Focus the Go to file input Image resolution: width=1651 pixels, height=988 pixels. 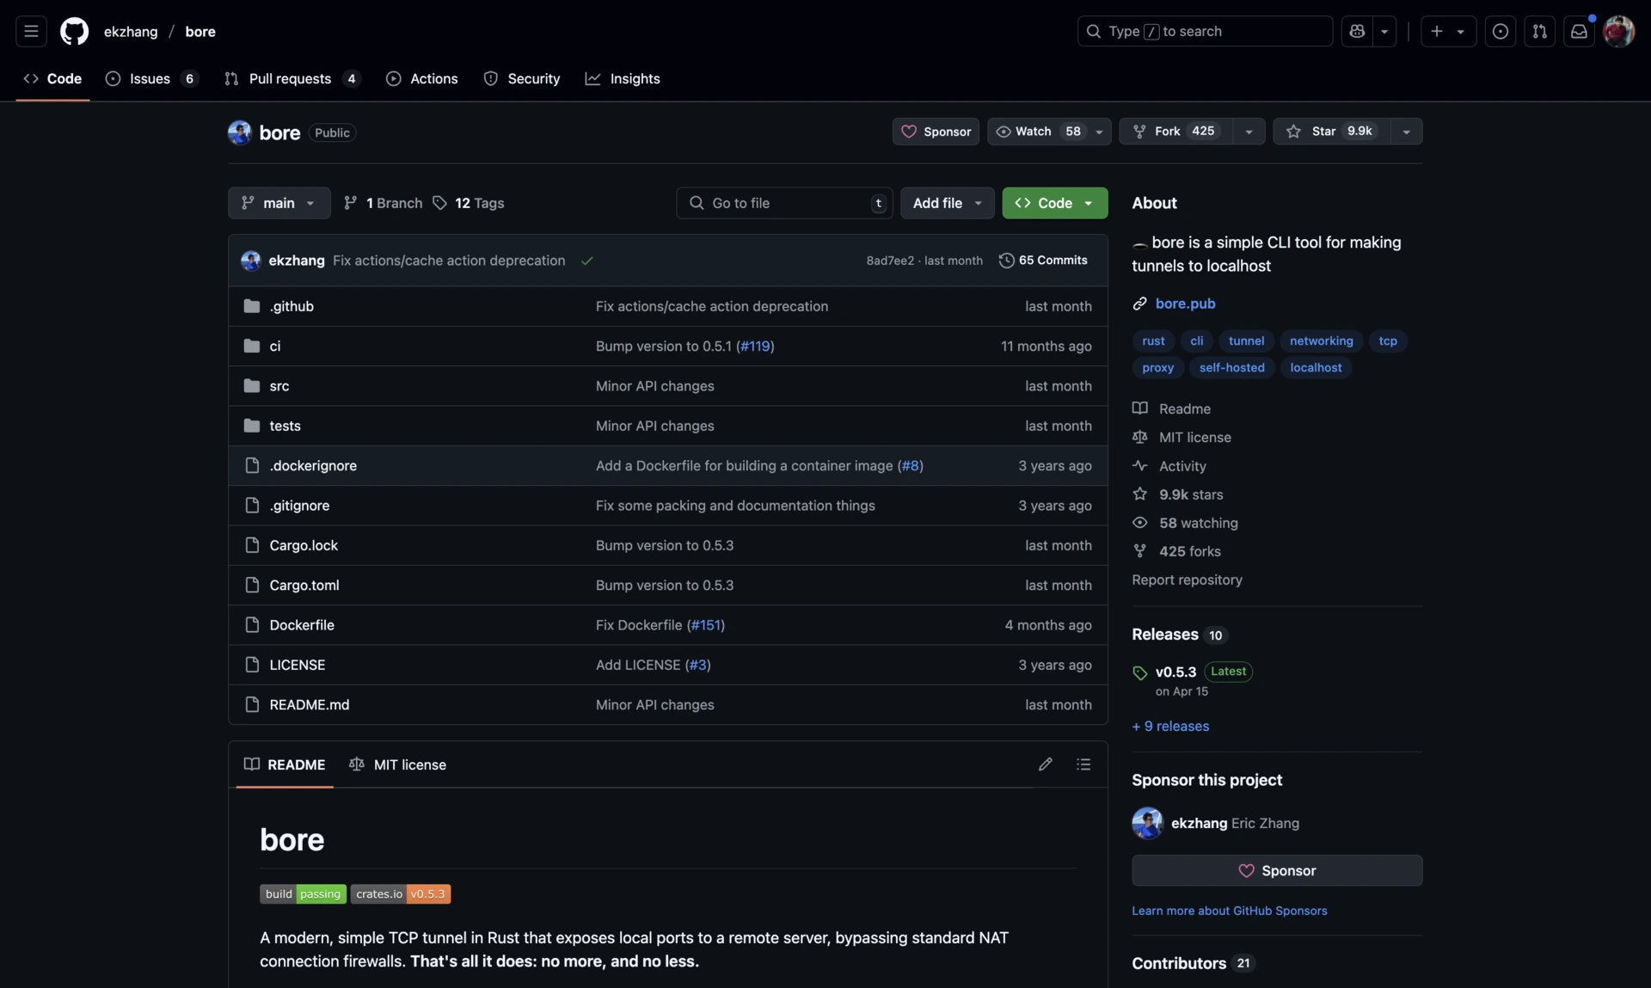pos(784,203)
